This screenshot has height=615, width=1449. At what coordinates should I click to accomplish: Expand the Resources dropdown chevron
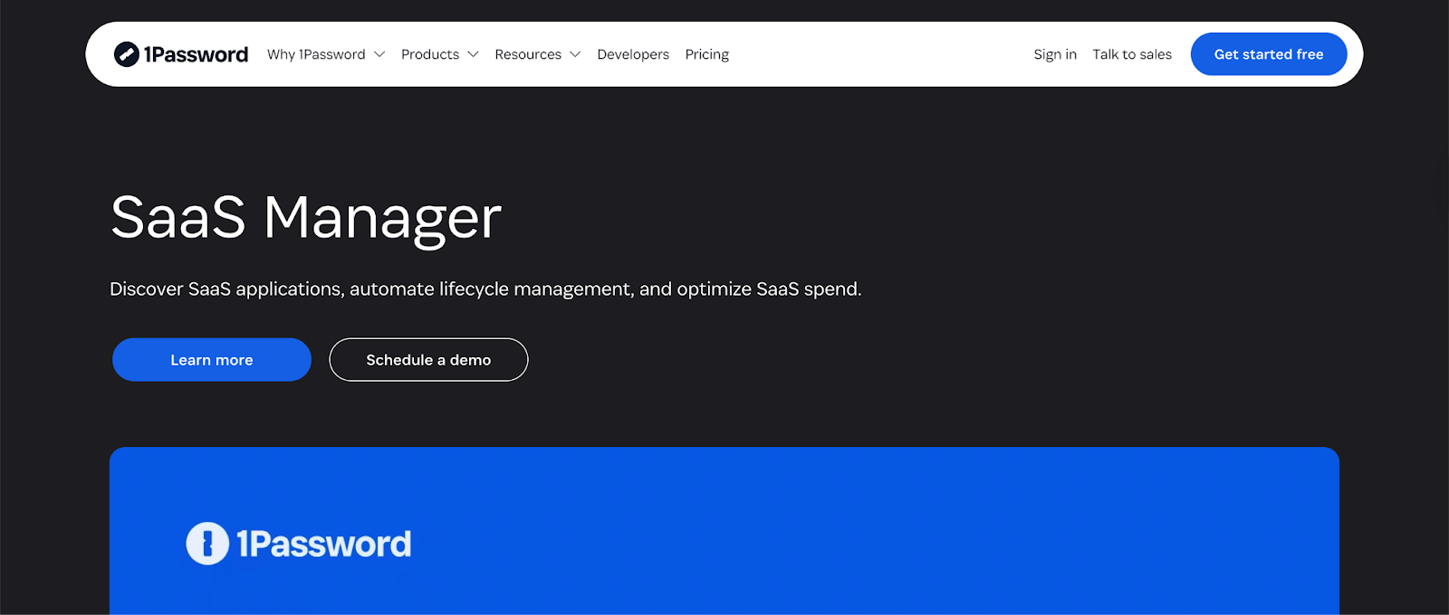coord(575,54)
